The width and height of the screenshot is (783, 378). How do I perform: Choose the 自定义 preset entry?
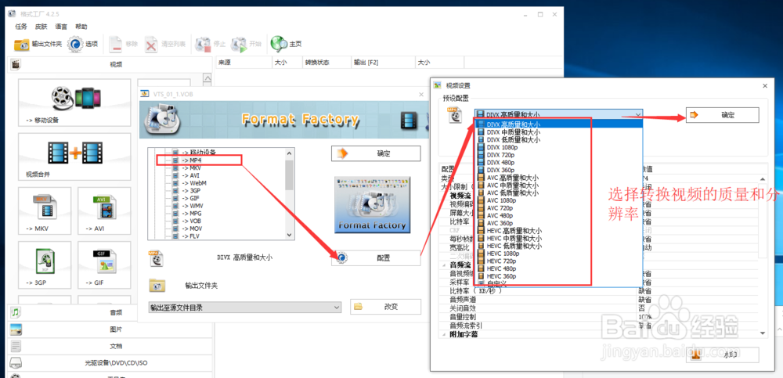(558, 283)
